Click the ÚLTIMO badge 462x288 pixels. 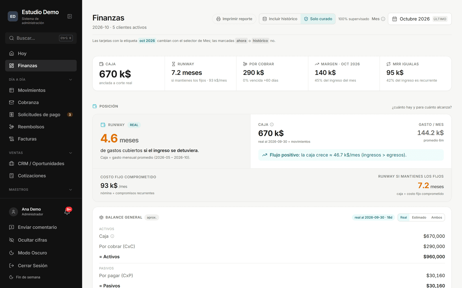click(440, 19)
